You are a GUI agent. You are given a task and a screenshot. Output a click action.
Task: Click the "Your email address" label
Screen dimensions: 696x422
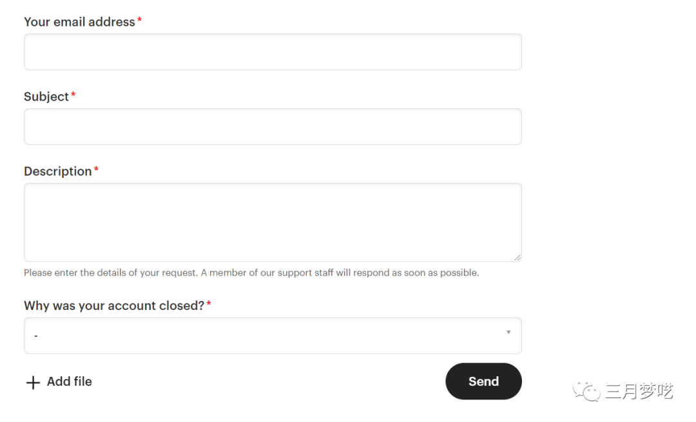79,22
